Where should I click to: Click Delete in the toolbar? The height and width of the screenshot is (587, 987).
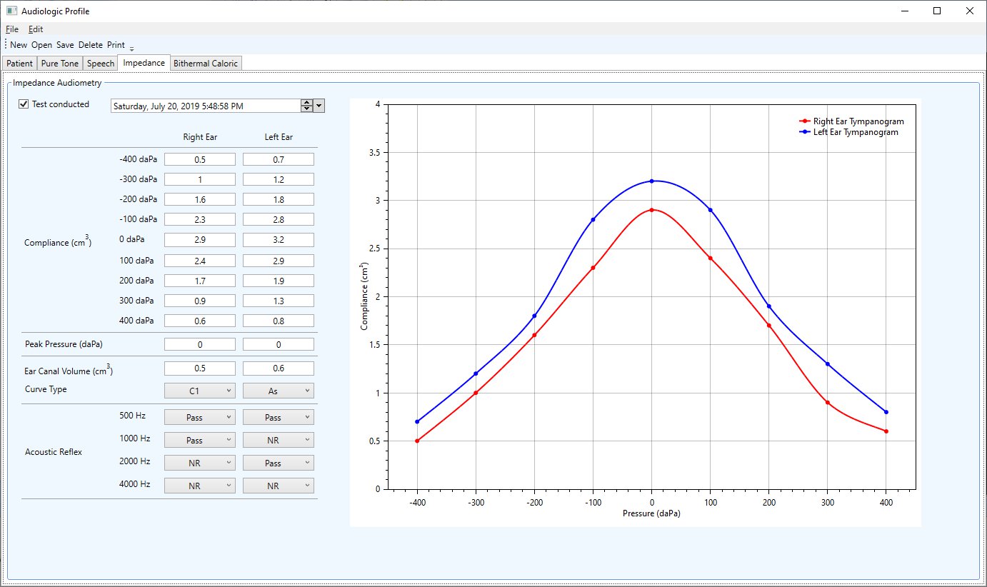point(91,45)
